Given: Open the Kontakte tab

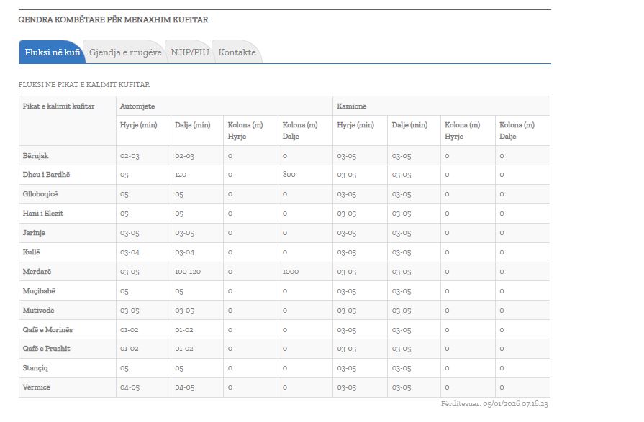Looking at the screenshot, I should tap(237, 52).
